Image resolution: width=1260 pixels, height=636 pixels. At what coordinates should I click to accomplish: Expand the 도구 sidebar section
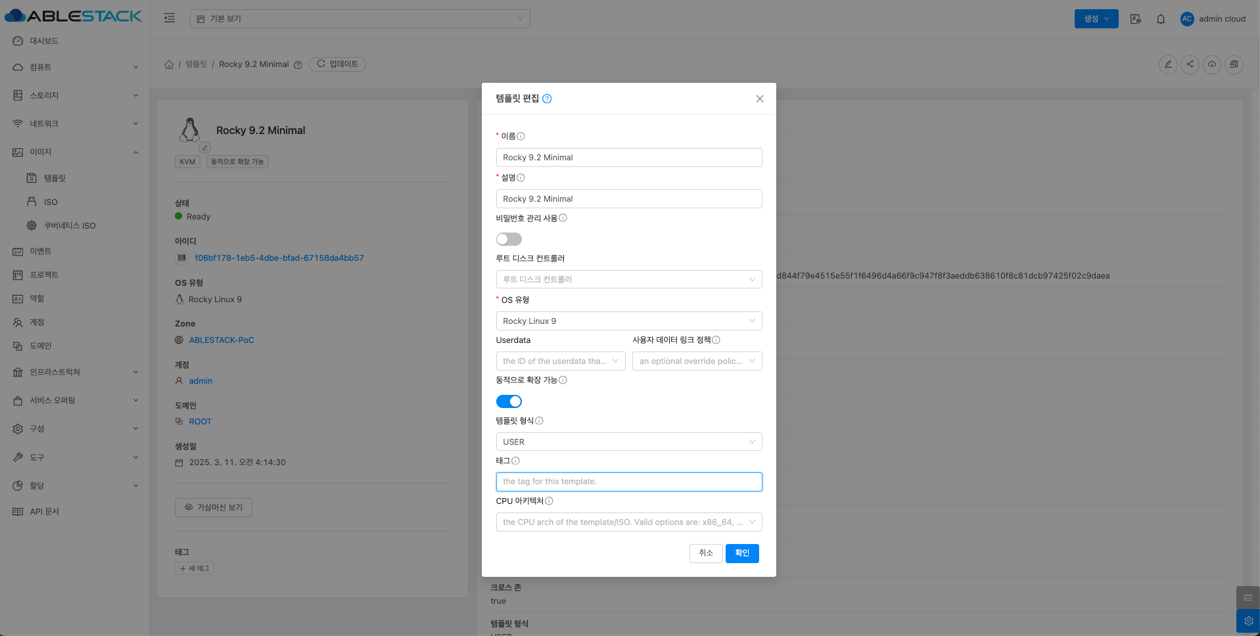75,457
